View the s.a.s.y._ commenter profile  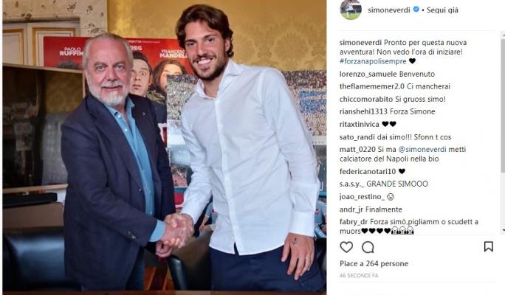[x=351, y=184]
